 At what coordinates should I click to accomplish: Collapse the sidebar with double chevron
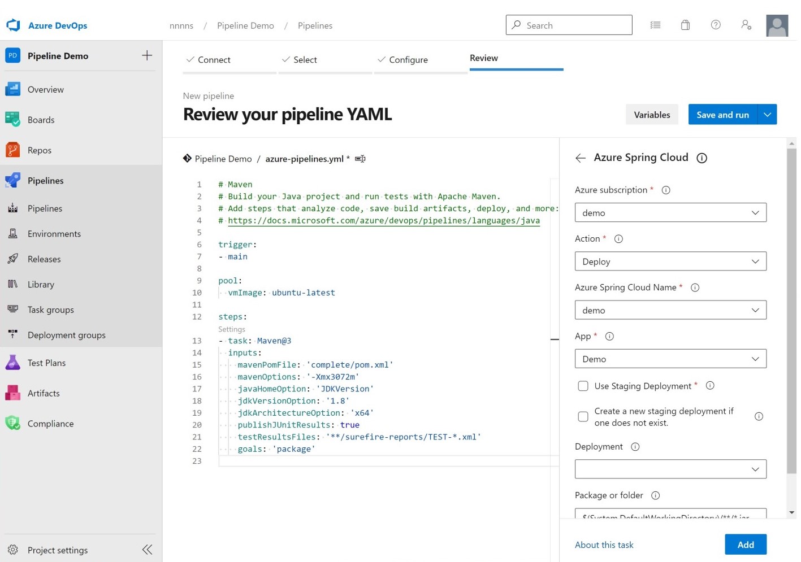147,550
